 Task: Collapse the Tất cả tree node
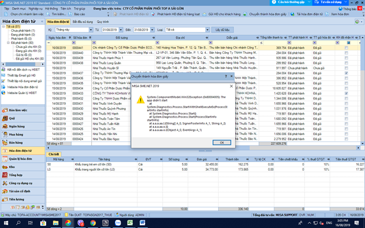pos(4,26)
